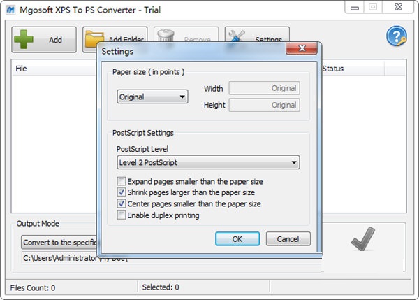The height and width of the screenshot is (300, 419).
Task: Minimize the main converter window
Action: point(354,8)
